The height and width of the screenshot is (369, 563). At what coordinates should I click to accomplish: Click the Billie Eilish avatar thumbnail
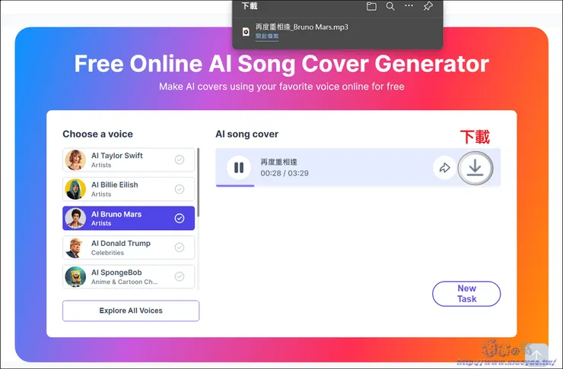click(75, 189)
